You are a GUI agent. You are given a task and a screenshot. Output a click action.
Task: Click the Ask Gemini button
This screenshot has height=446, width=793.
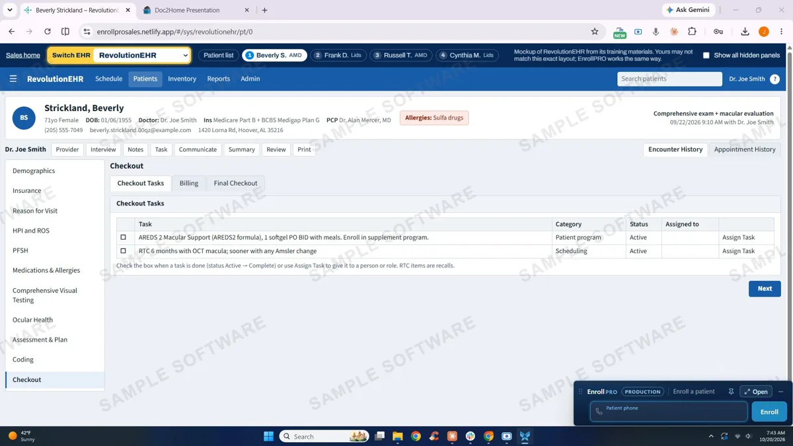pos(688,10)
